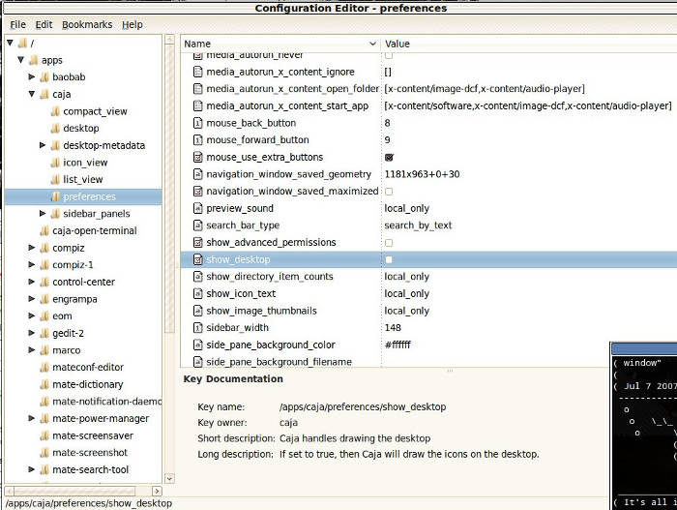Click the show_image_thumbnails key icon

[197, 311]
